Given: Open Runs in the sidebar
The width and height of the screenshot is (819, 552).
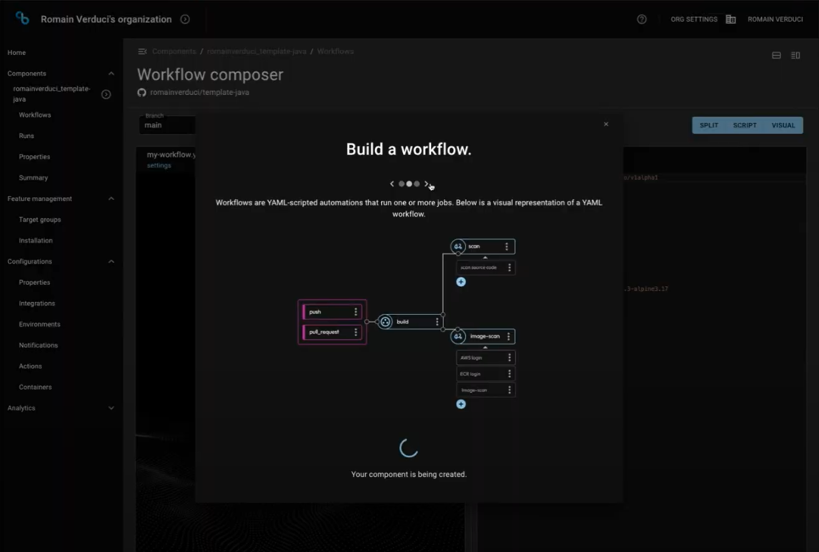Looking at the screenshot, I should click(x=26, y=136).
